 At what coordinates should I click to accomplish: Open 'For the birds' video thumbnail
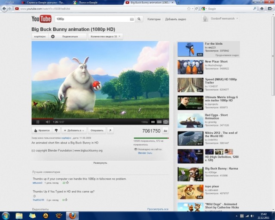click(x=190, y=49)
